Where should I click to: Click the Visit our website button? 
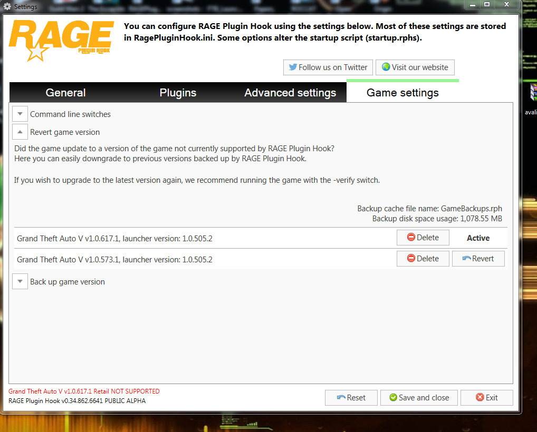[415, 67]
